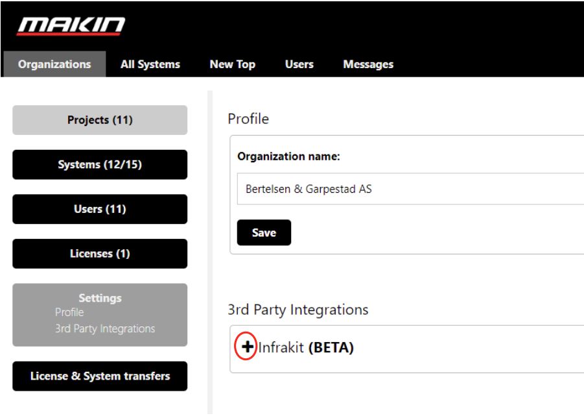Image resolution: width=584 pixels, height=416 pixels.
Task: Open the Messages tab
Action: click(x=368, y=64)
